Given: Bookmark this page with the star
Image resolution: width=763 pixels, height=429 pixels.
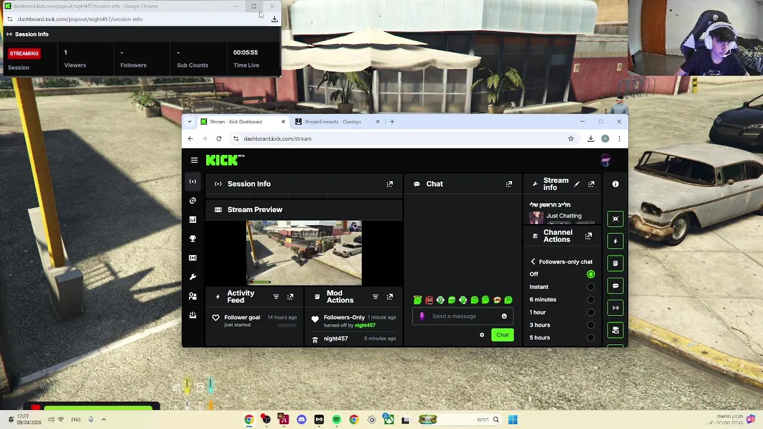Looking at the screenshot, I should [570, 139].
